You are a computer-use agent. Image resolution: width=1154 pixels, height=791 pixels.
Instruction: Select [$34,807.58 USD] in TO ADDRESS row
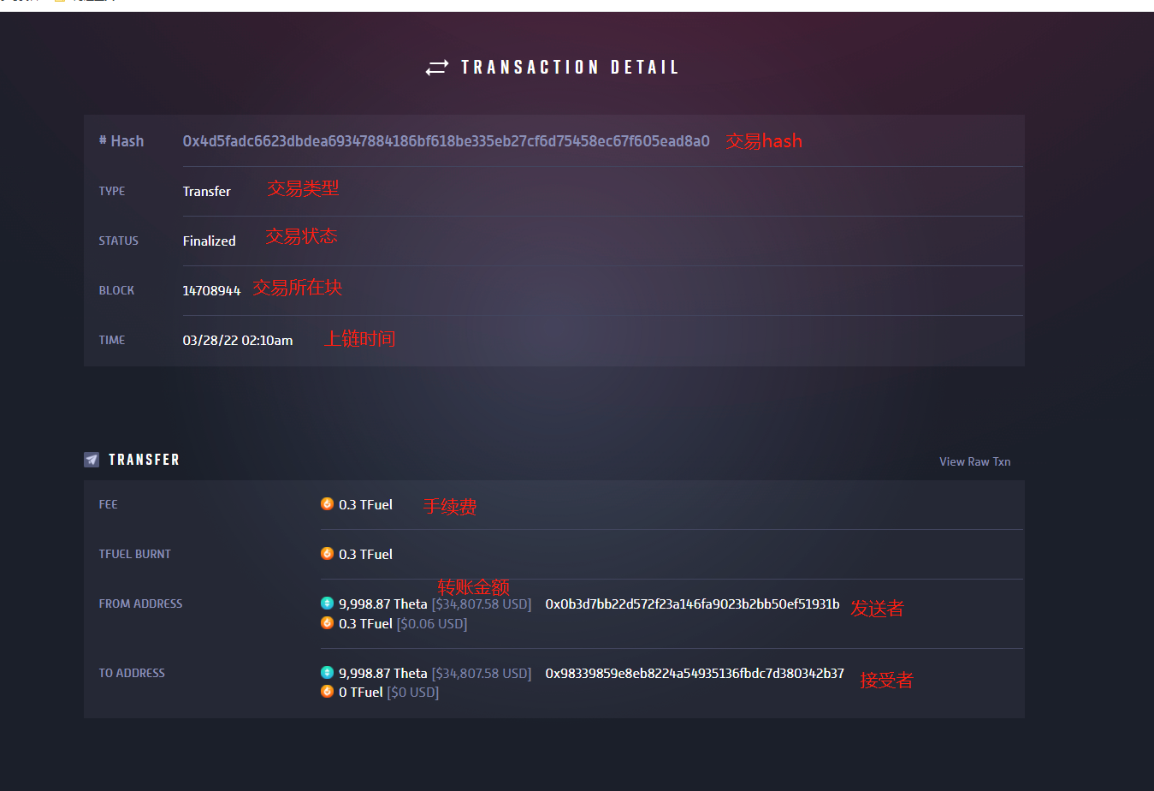tap(482, 674)
